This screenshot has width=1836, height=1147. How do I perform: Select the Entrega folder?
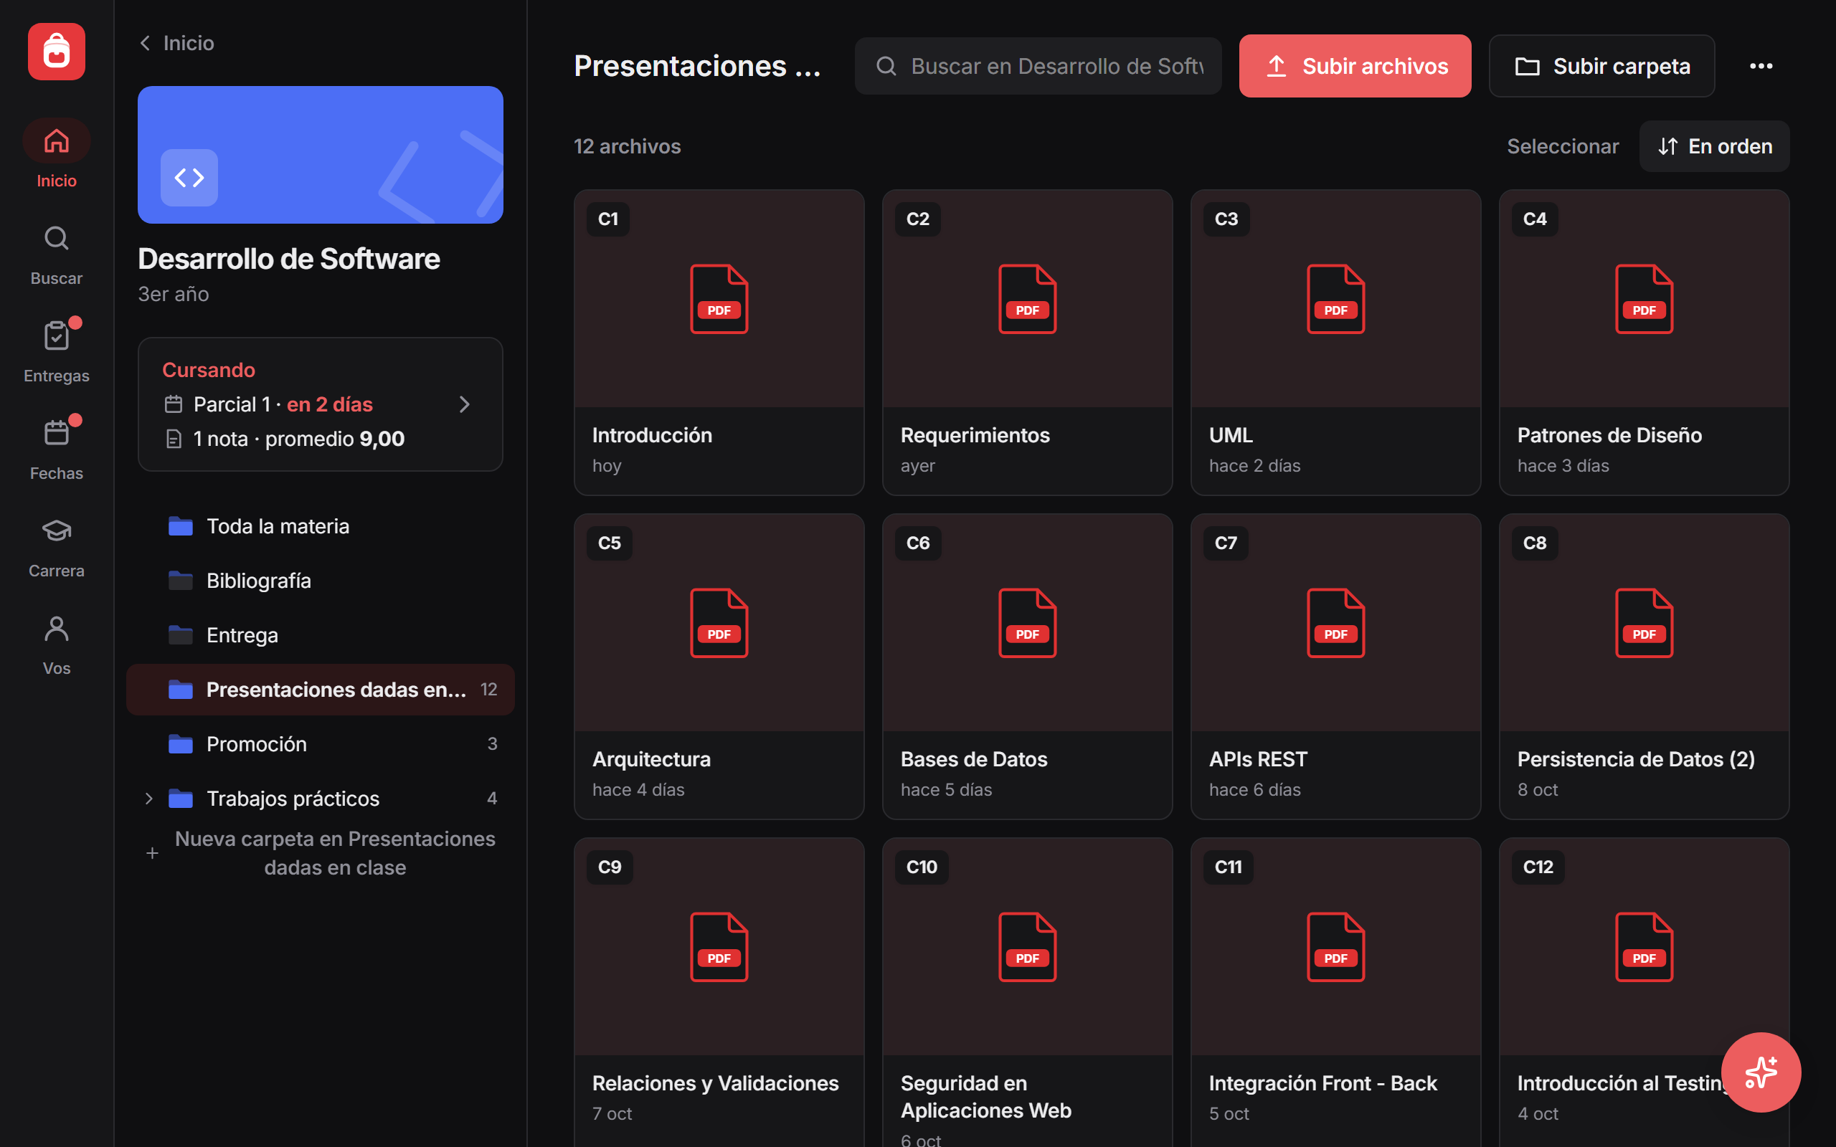coord(320,635)
